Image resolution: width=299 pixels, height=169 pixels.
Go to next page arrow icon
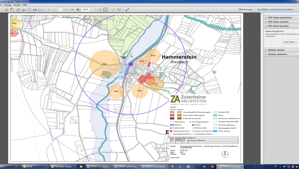(x=54, y=9)
